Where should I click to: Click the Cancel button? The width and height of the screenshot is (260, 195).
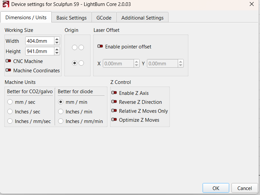tap(244, 188)
